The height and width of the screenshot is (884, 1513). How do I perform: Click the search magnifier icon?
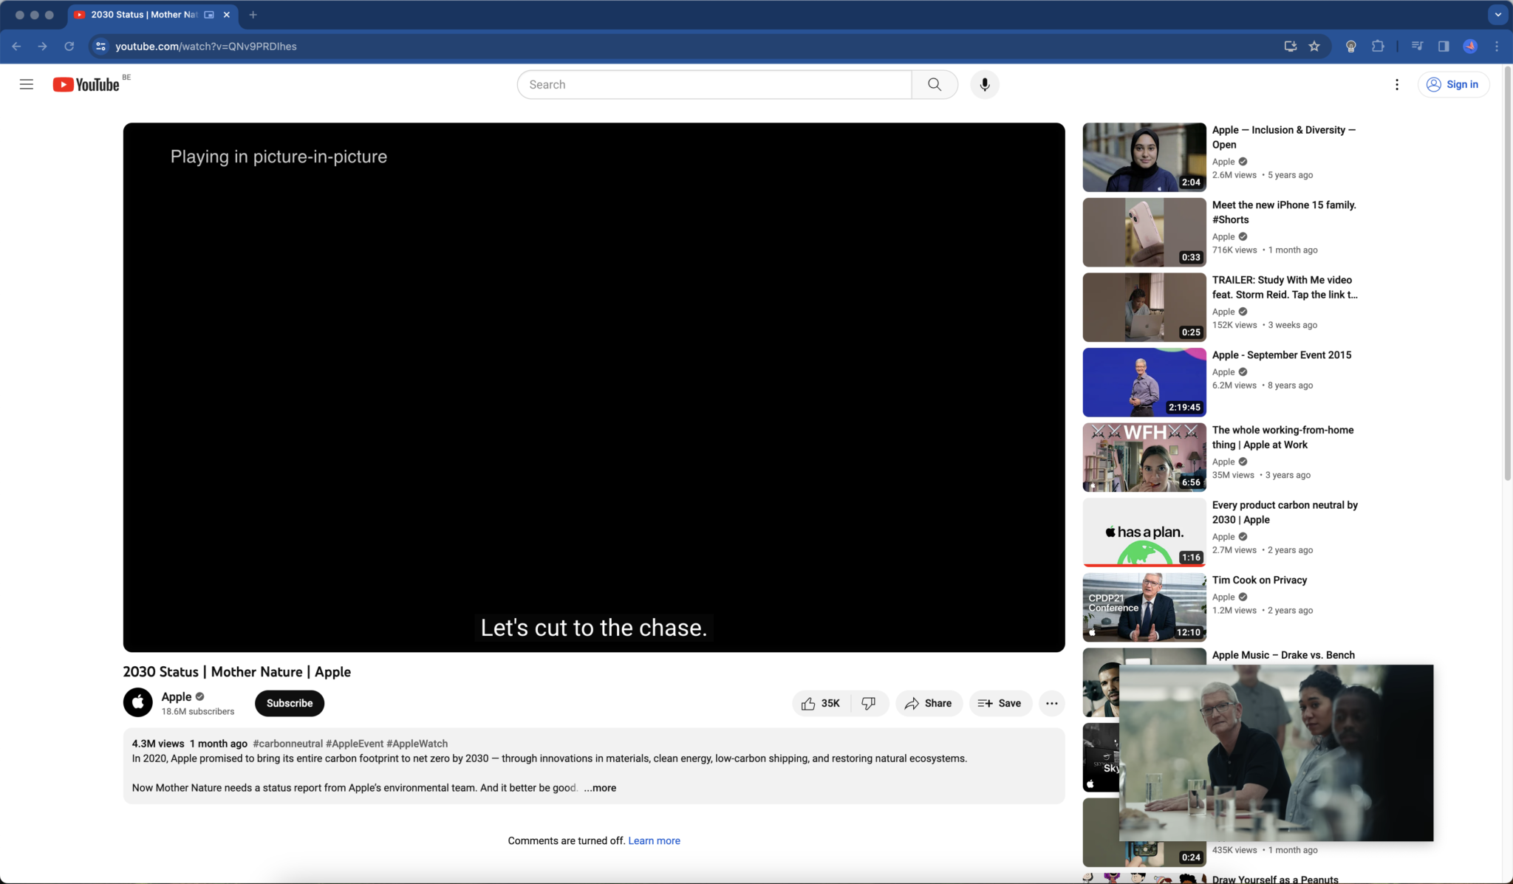934,84
